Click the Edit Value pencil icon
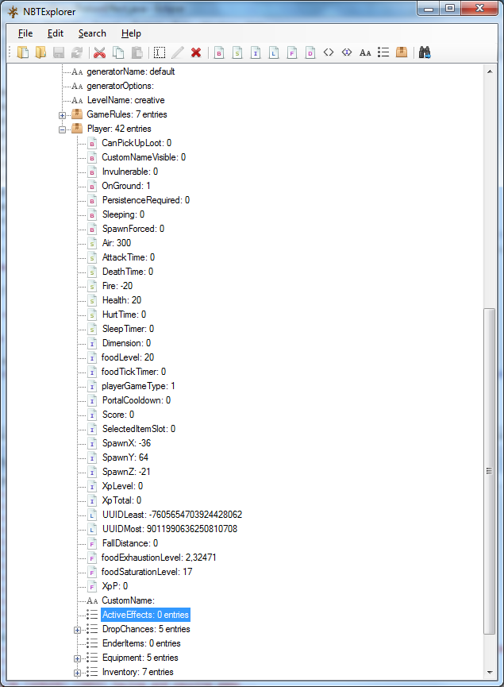Screen dimensions: 504x687 (x=178, y=52)
